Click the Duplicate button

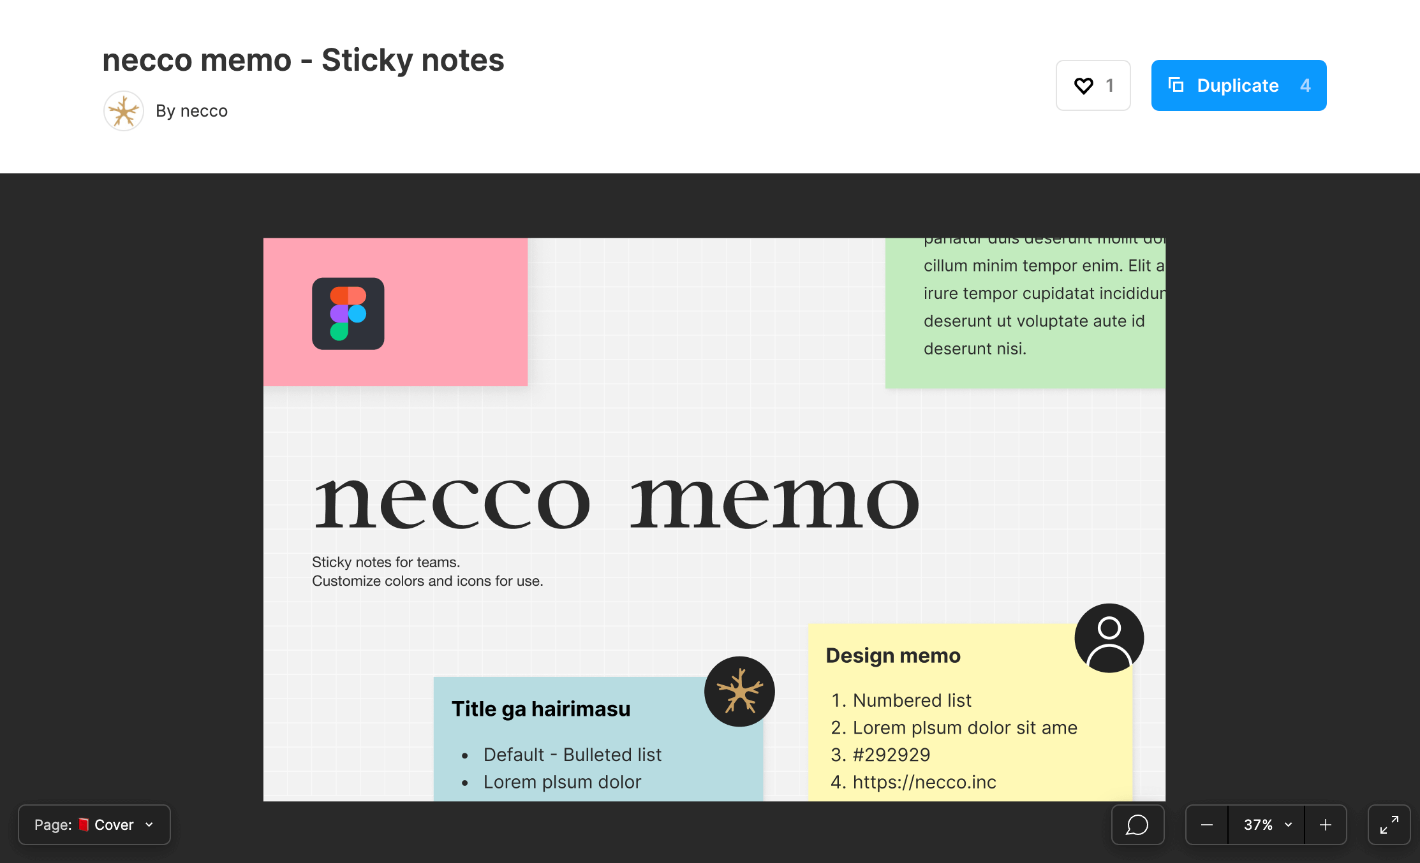click(1238, 85)
